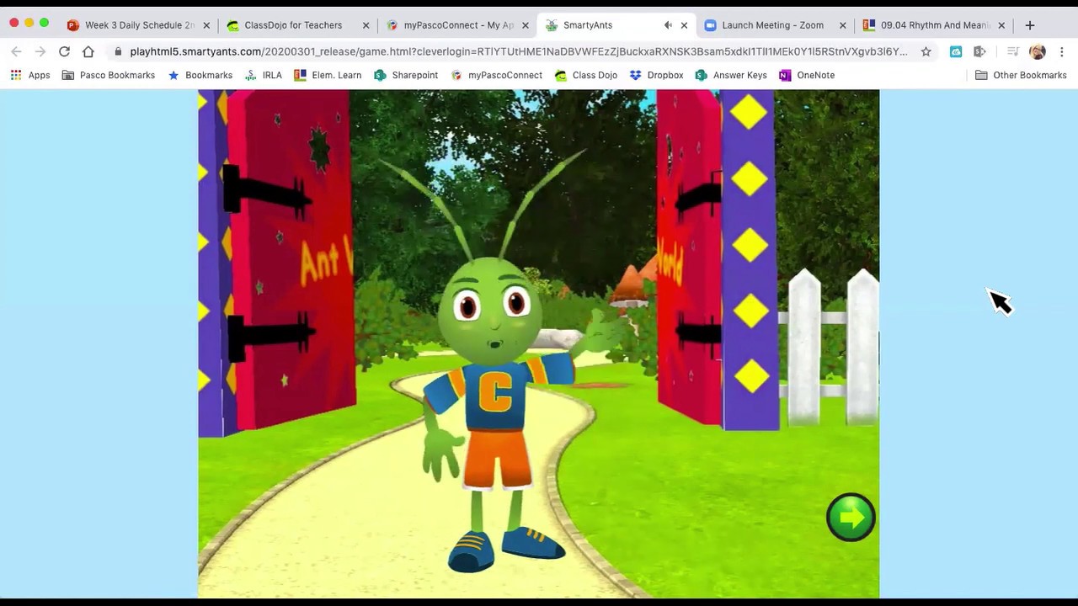Close the 09.04 Rhythm And Meaning tab
This screenshot has height=606, width=1078.
tap(1001, 25)
